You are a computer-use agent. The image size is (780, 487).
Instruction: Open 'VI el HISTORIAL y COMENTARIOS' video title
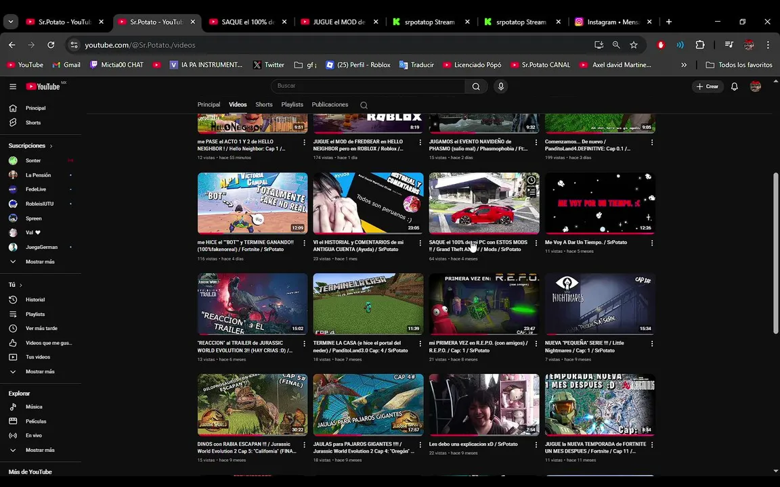point(358,246)
